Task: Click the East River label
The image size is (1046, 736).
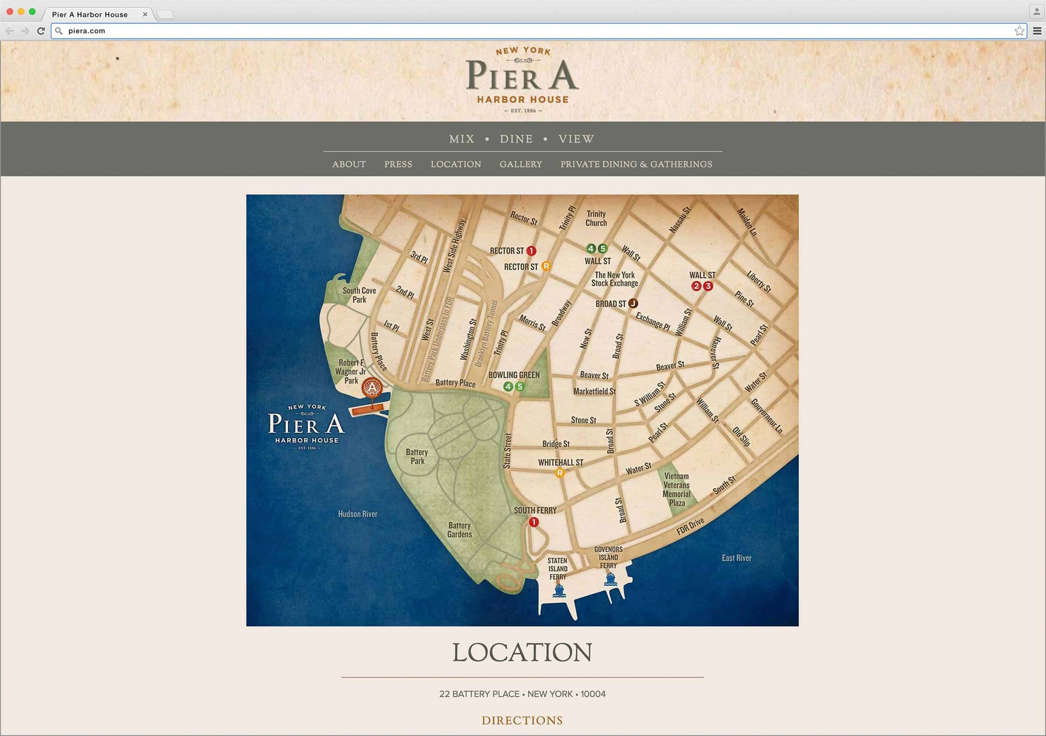Action: pos(737,558)
